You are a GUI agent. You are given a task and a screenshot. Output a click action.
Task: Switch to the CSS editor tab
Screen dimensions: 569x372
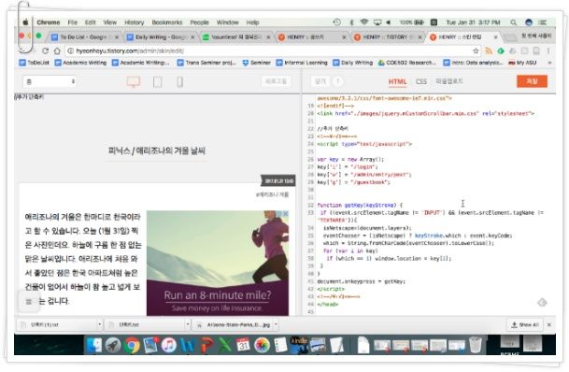coord(421,81)
